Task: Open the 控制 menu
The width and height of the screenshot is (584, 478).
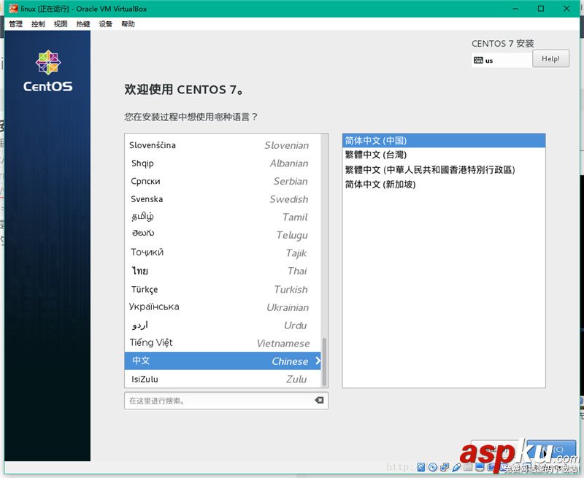Action: 38,24
